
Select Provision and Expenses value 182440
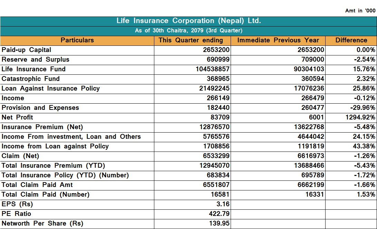(218, 108)
